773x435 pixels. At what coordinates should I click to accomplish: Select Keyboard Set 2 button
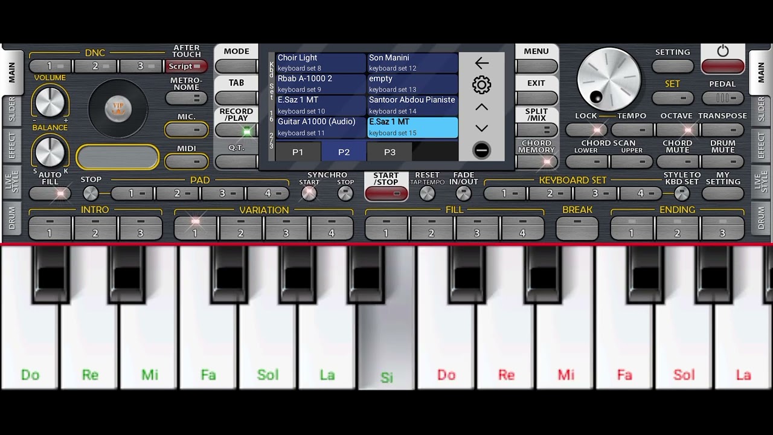(550, 193)
